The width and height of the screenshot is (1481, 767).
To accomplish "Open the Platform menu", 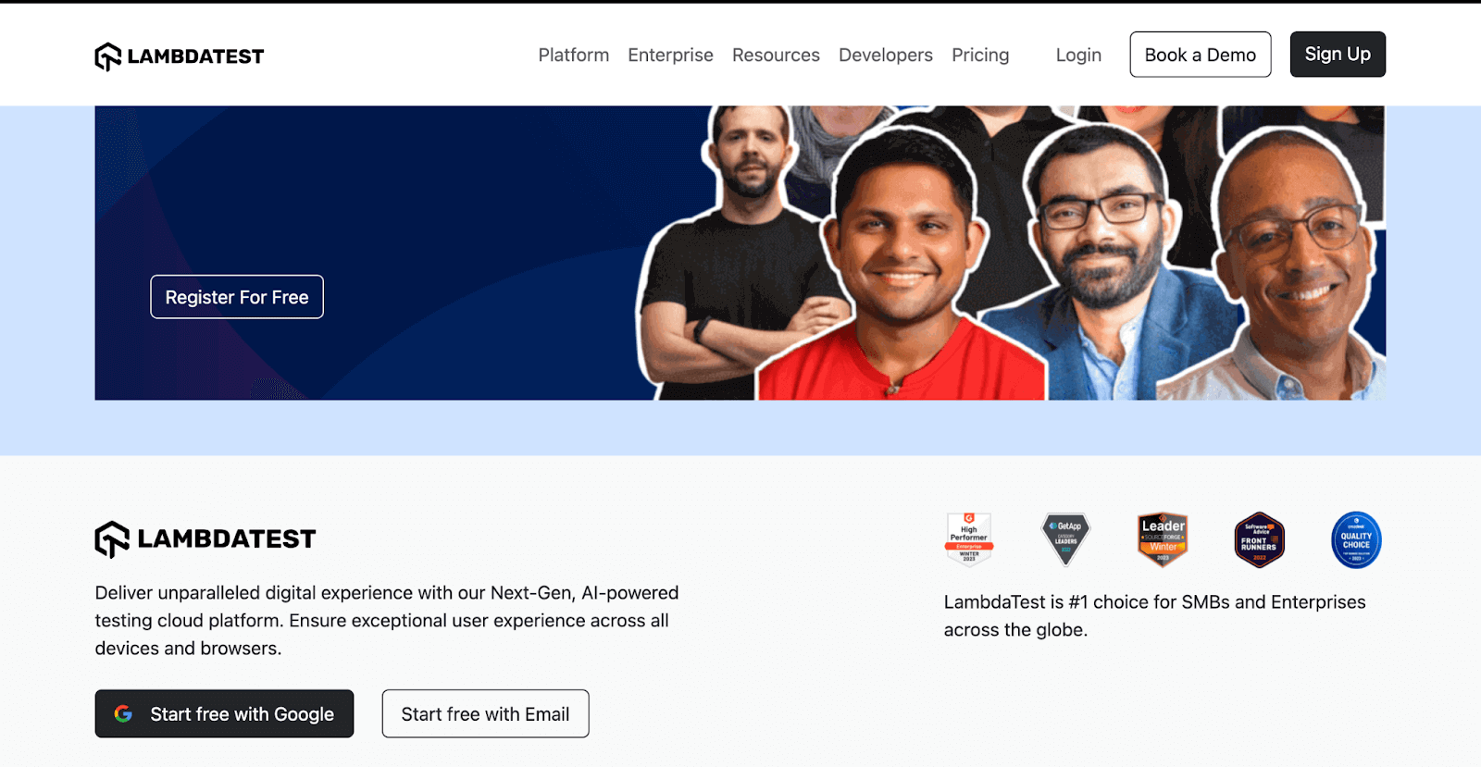I will pos(574,55).
